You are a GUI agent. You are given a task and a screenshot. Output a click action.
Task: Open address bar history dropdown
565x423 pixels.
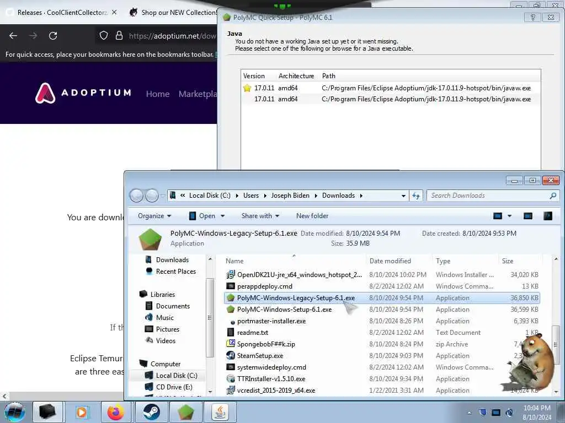click(x=403, y=196)
